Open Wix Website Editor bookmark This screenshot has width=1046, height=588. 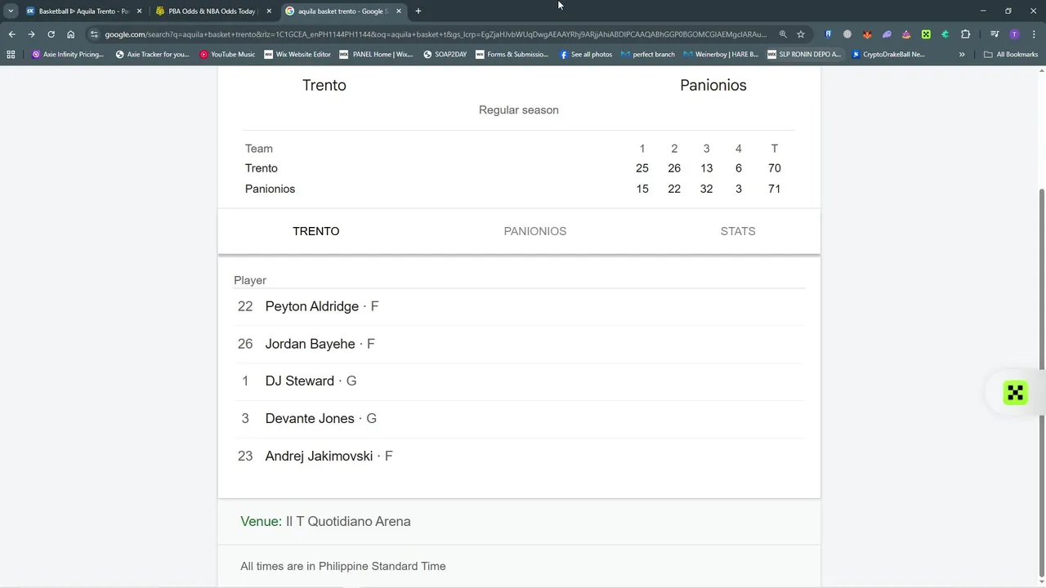tap(297, 55)
